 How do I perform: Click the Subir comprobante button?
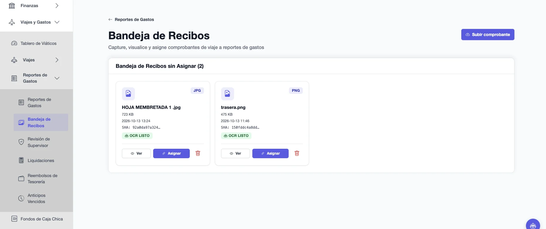pyautogui.click(x=488, y=35)
